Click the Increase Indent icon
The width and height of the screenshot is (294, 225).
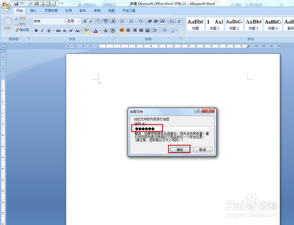click(156, 21)
